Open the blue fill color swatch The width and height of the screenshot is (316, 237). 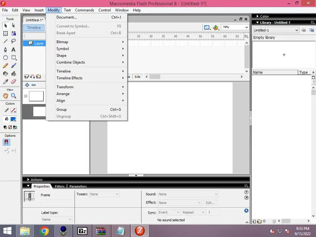(x=13, y=119)
